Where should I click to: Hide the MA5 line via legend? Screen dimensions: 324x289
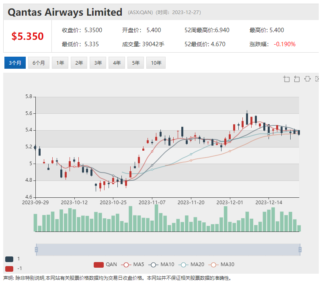(133, 264)
